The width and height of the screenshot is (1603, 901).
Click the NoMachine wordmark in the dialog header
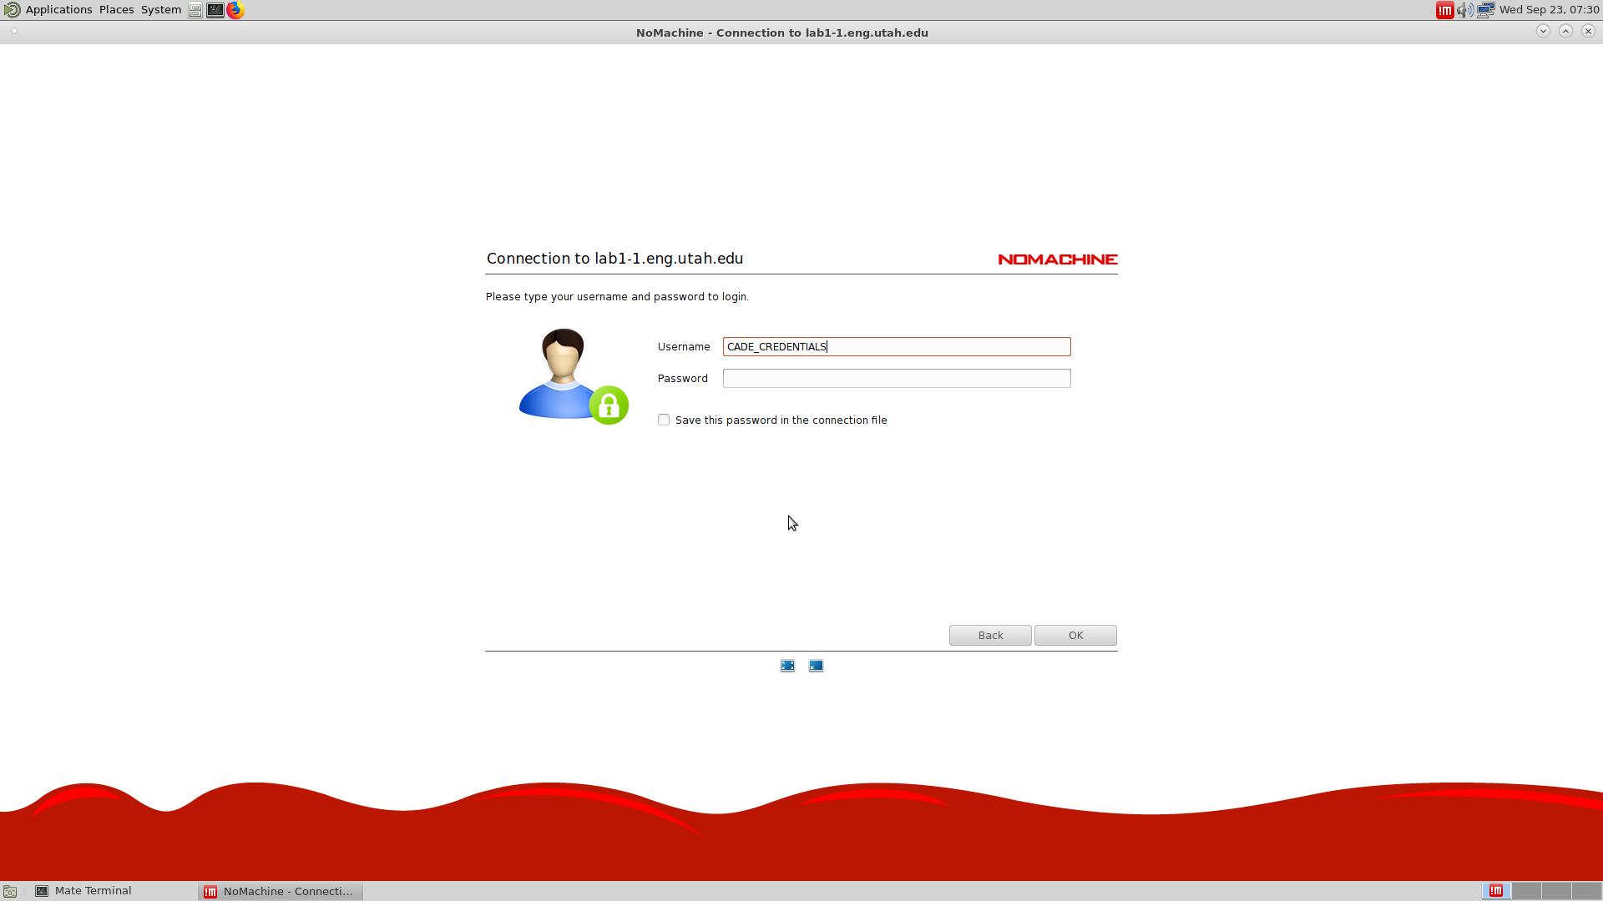pyautogui.click(x=1058, y=259)
